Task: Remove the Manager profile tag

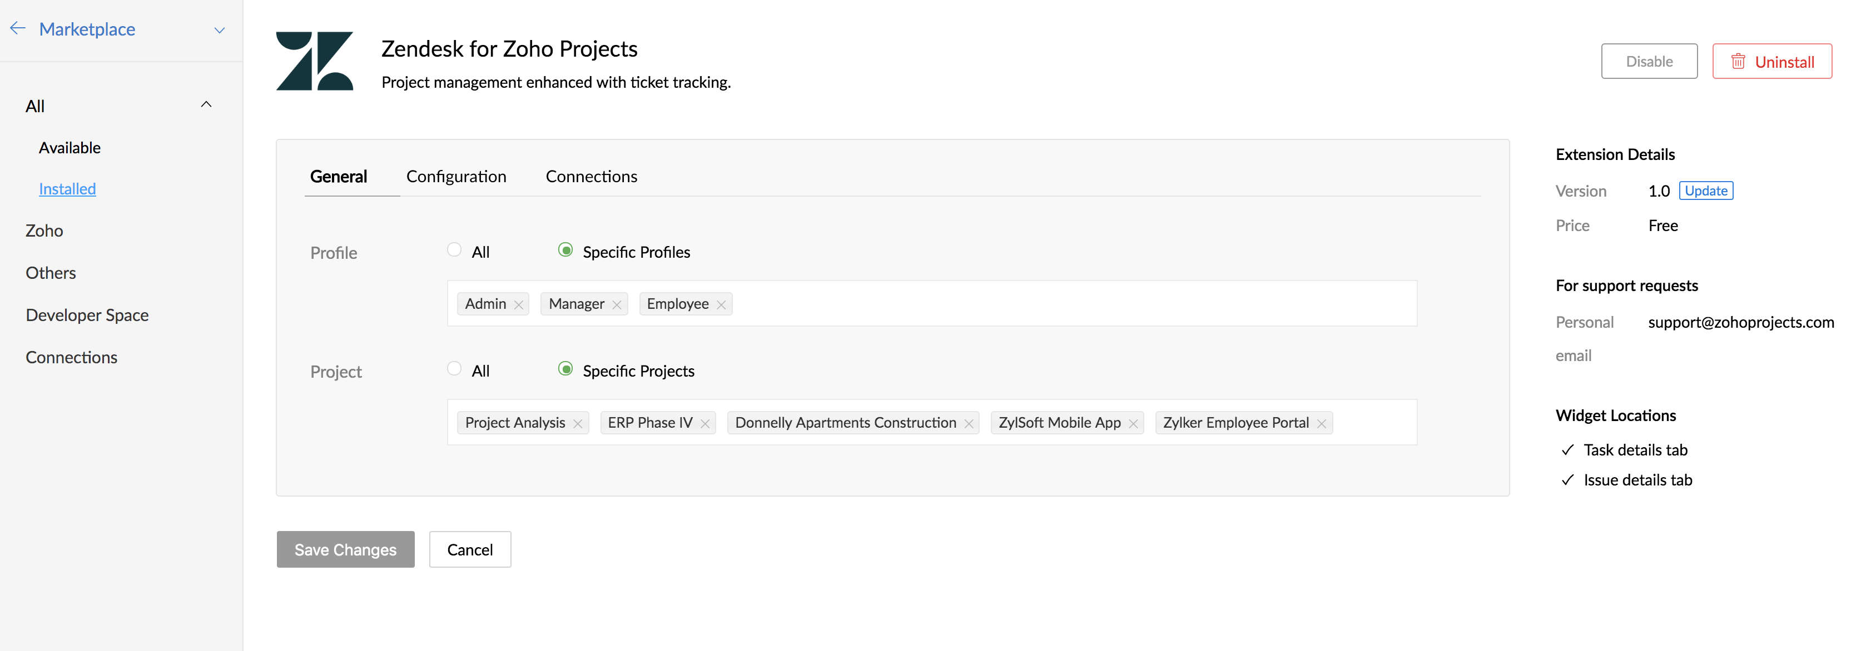Action: (x=617, y=304)
